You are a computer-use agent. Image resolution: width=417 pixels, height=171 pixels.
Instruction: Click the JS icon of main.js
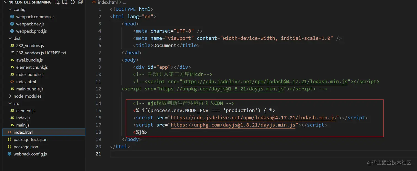[12, 125]
